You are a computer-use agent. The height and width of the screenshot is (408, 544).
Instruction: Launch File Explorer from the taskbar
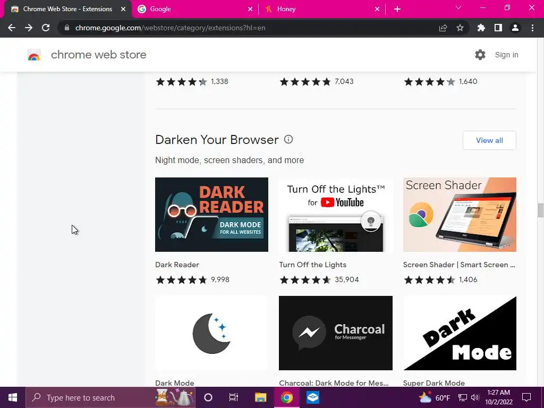(260, 397)
